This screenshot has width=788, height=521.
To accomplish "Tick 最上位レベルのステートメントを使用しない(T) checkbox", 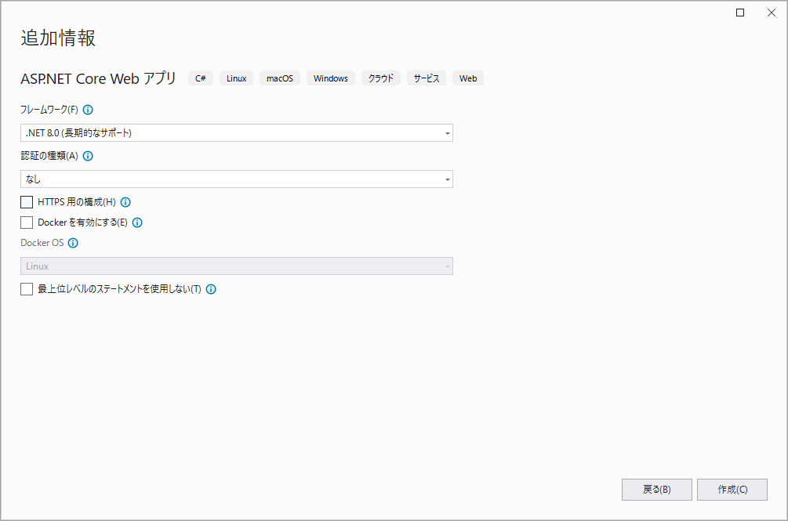I will 27,288.
